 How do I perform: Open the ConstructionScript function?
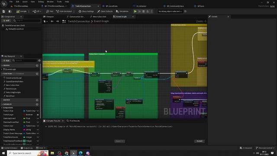click(x=13, y=78)
